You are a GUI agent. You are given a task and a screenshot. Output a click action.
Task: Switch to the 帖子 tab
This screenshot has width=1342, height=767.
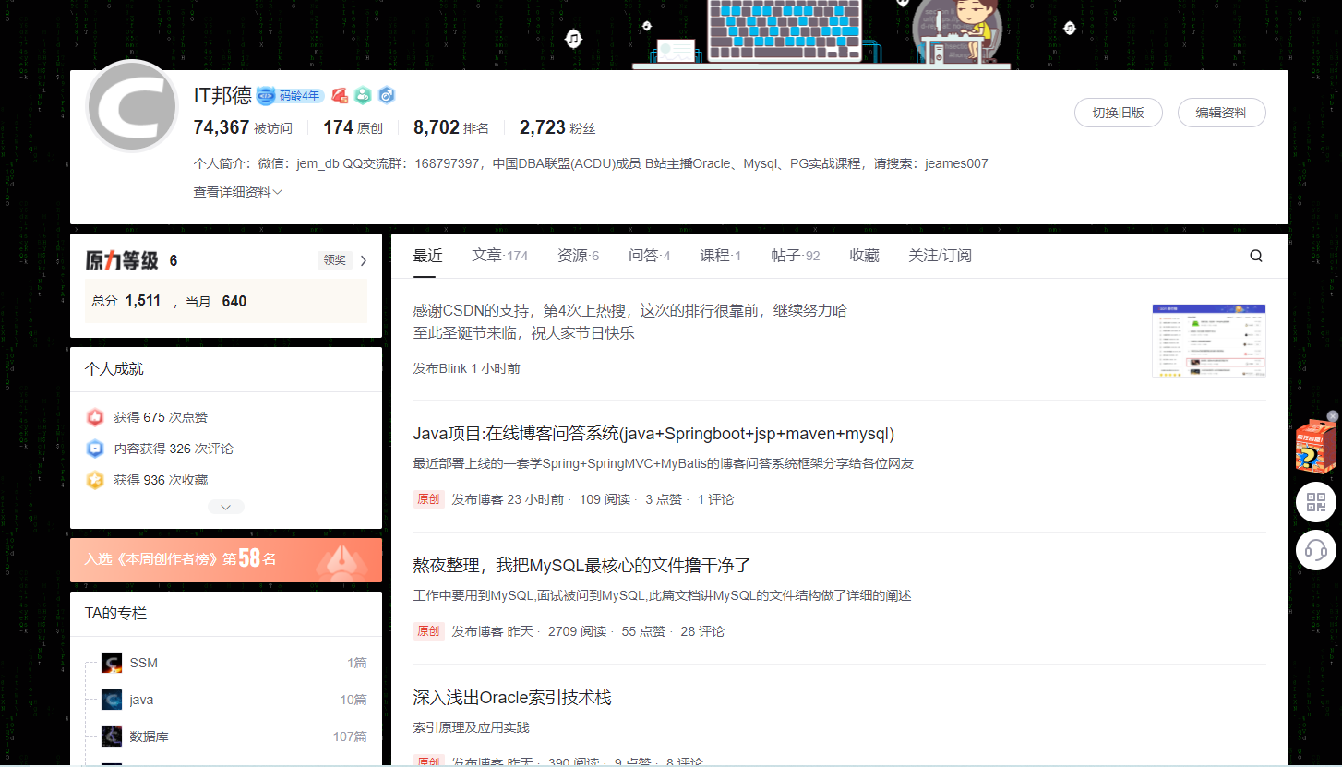pyautogui.click(x=796, y=256)
